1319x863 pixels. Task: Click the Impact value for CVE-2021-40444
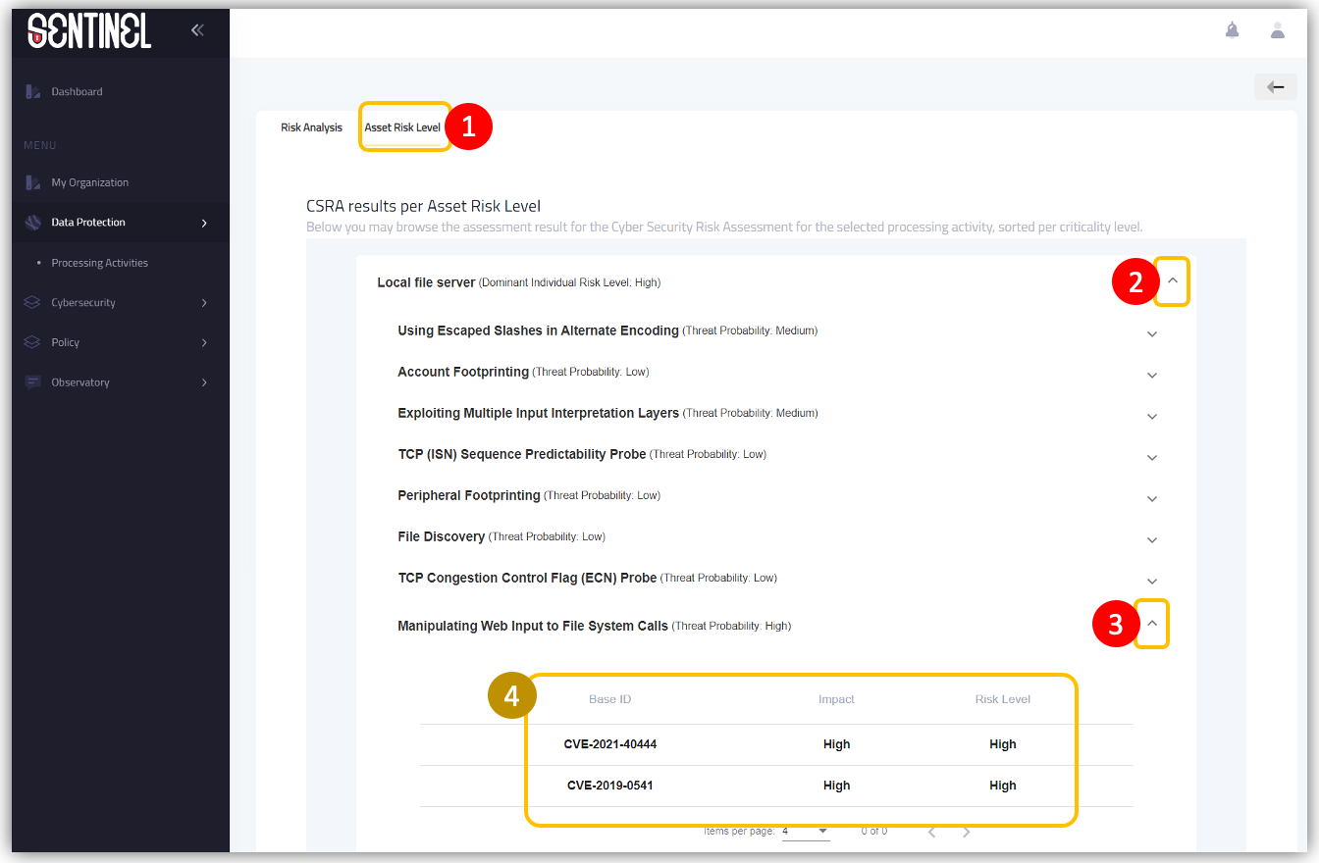(836, 744)
